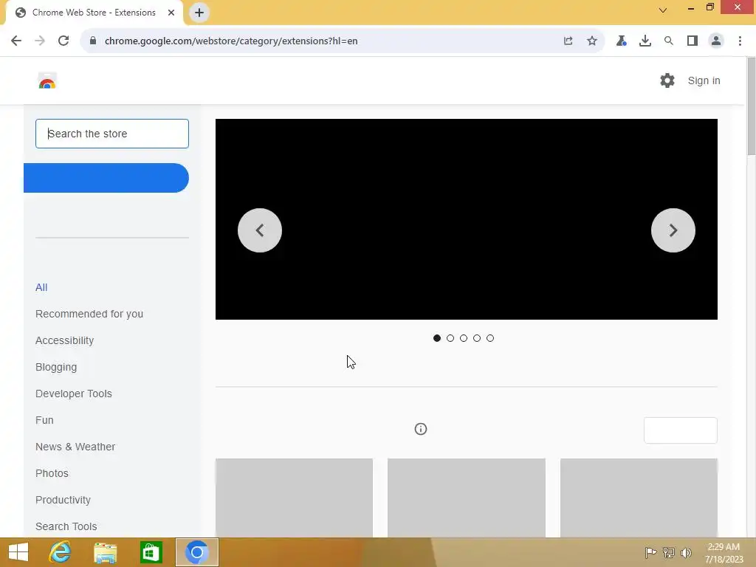
Task: Open the network icon in system tray
Action: pos(669,552)
